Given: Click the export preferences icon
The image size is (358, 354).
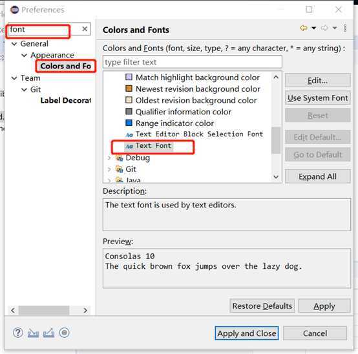Looking at the screenshot, I should (x=49, y=333).
